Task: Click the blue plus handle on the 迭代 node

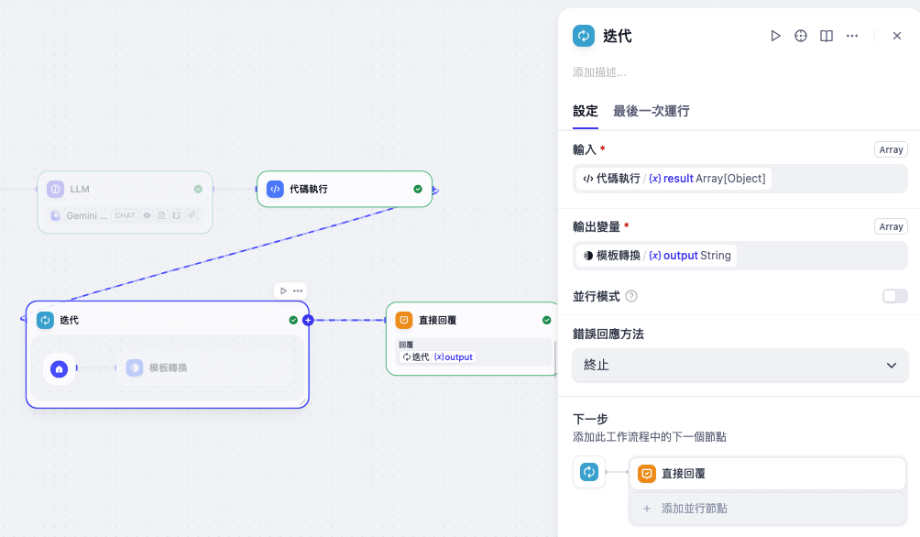Action: point(308,320)
